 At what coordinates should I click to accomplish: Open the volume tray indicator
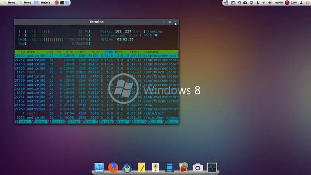(x=270, y=3)
